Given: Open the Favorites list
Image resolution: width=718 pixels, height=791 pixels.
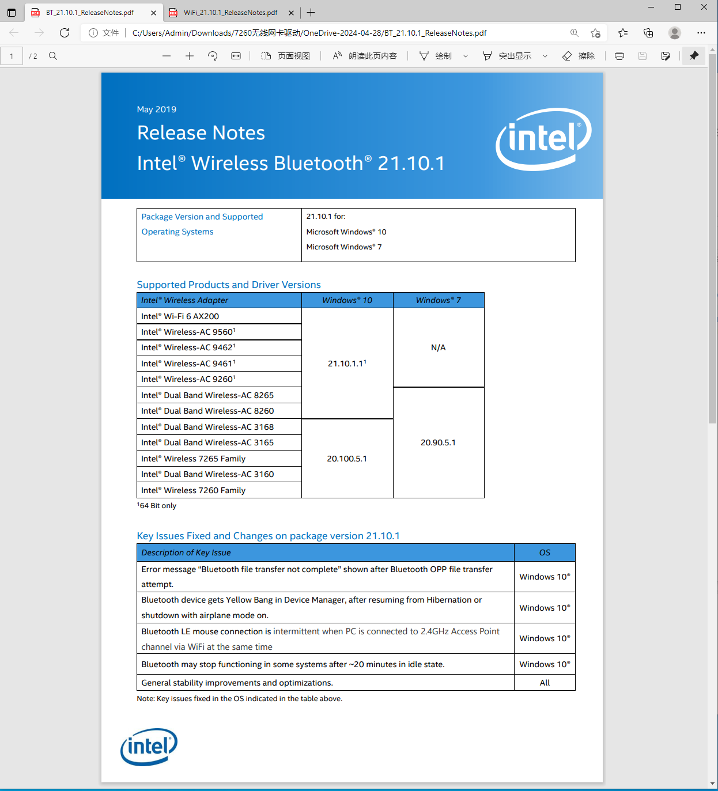Looking at the screenshot, I should (x=623, y=33).
